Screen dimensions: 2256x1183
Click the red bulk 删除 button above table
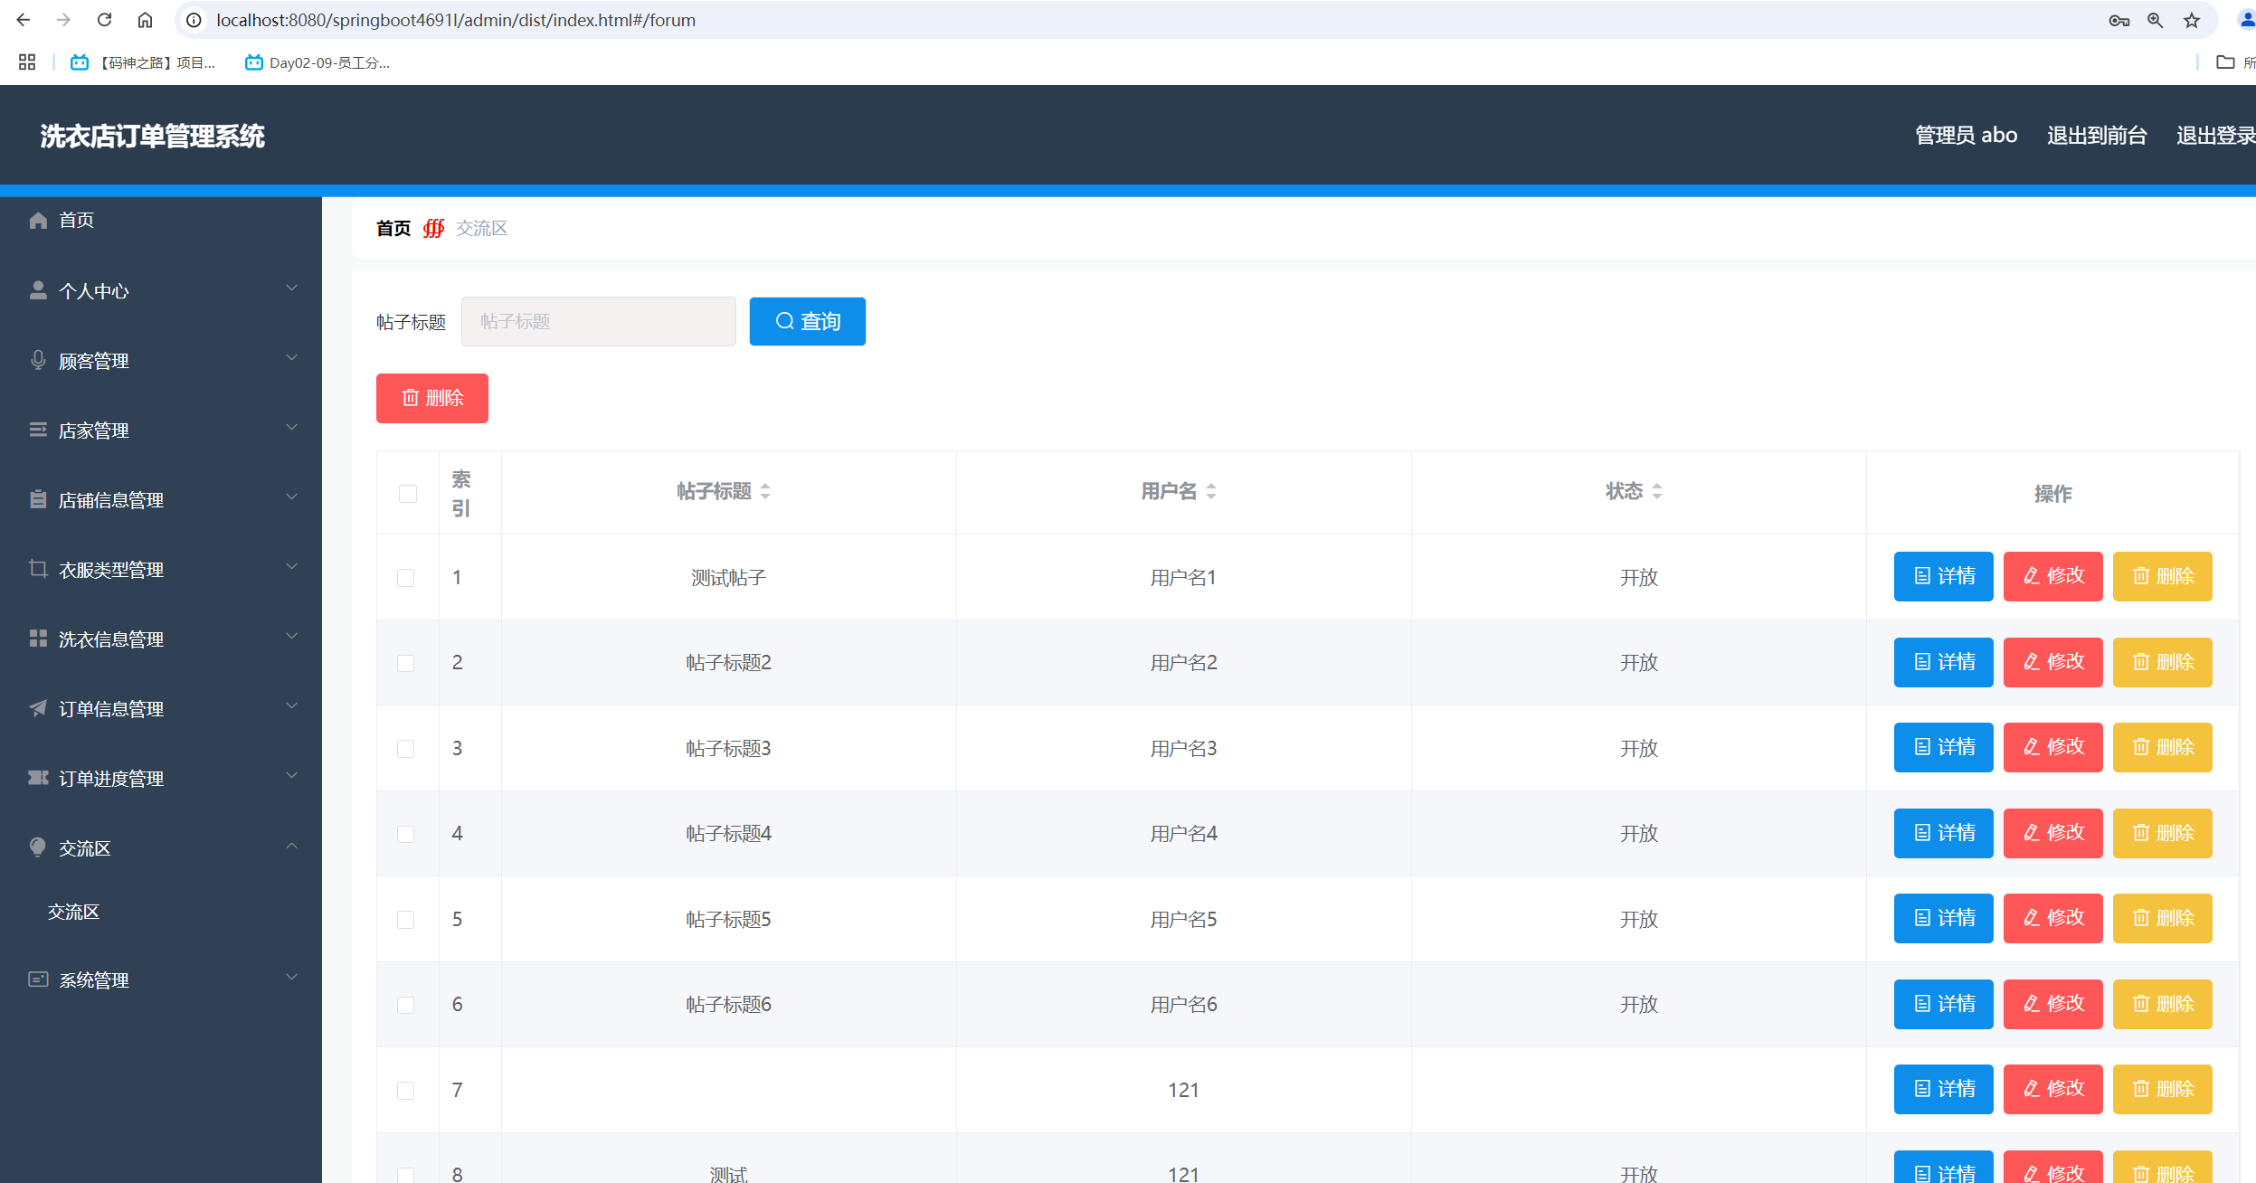431,398
